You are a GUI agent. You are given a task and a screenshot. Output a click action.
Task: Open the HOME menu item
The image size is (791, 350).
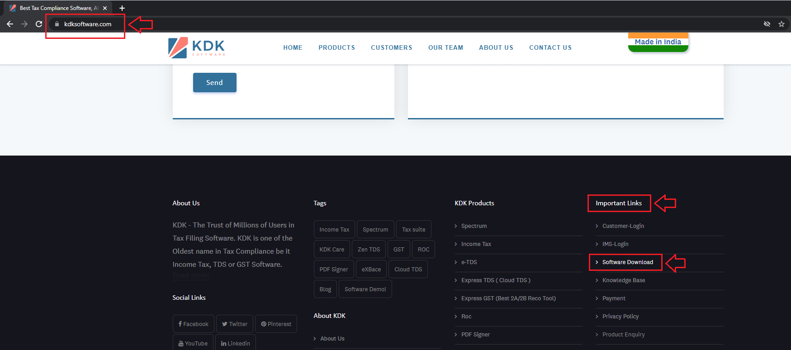293,47
